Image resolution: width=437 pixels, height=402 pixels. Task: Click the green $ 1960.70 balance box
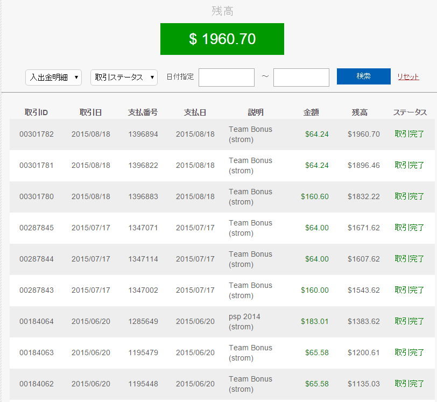(222, 39)
